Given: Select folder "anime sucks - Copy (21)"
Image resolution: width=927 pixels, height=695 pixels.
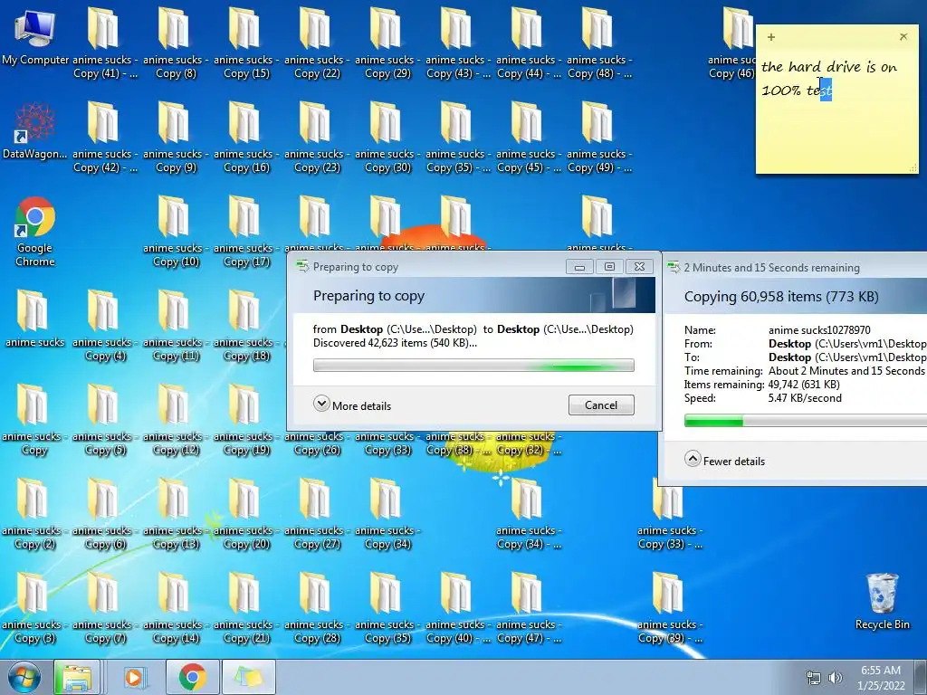Looking at the screenshot, I should coord(246,607).
